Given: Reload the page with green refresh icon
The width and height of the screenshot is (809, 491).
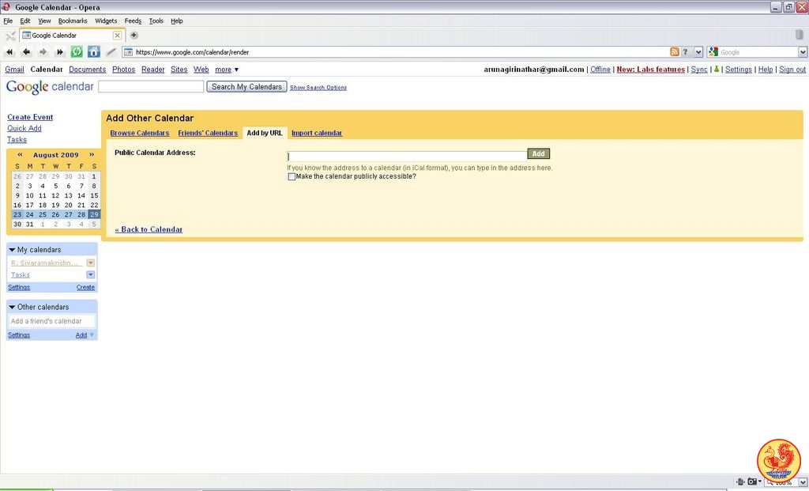Looking at the screenshot, I should [x=77, y=51].
